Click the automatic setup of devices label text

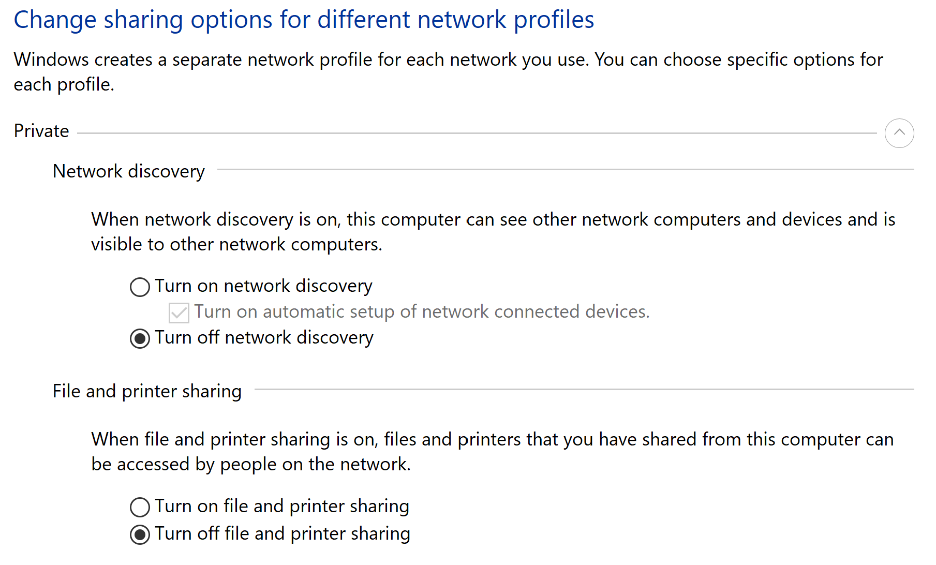pyautogui.click(x=422, y=312)
